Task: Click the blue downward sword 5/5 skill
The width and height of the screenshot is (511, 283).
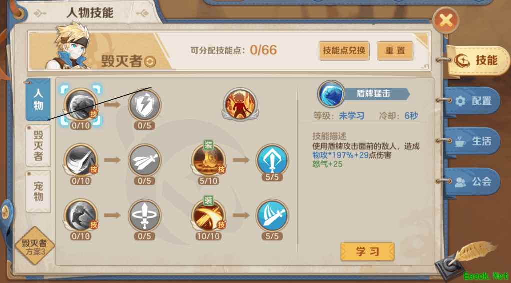Action: click(272, 160)
